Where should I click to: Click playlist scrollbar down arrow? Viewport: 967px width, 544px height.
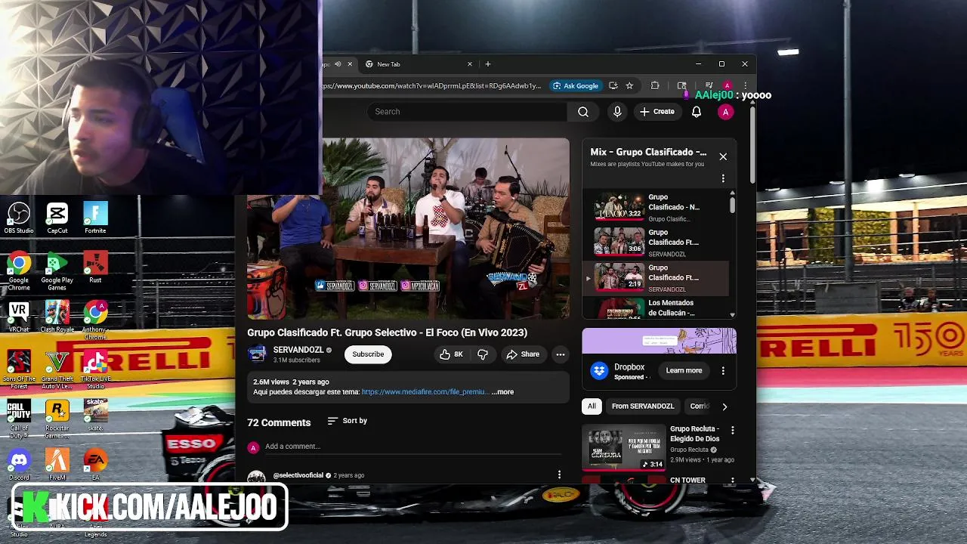tap(732, 314)
